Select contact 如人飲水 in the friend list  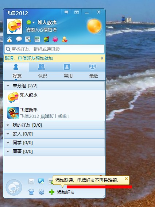click(x=54, y=97)
